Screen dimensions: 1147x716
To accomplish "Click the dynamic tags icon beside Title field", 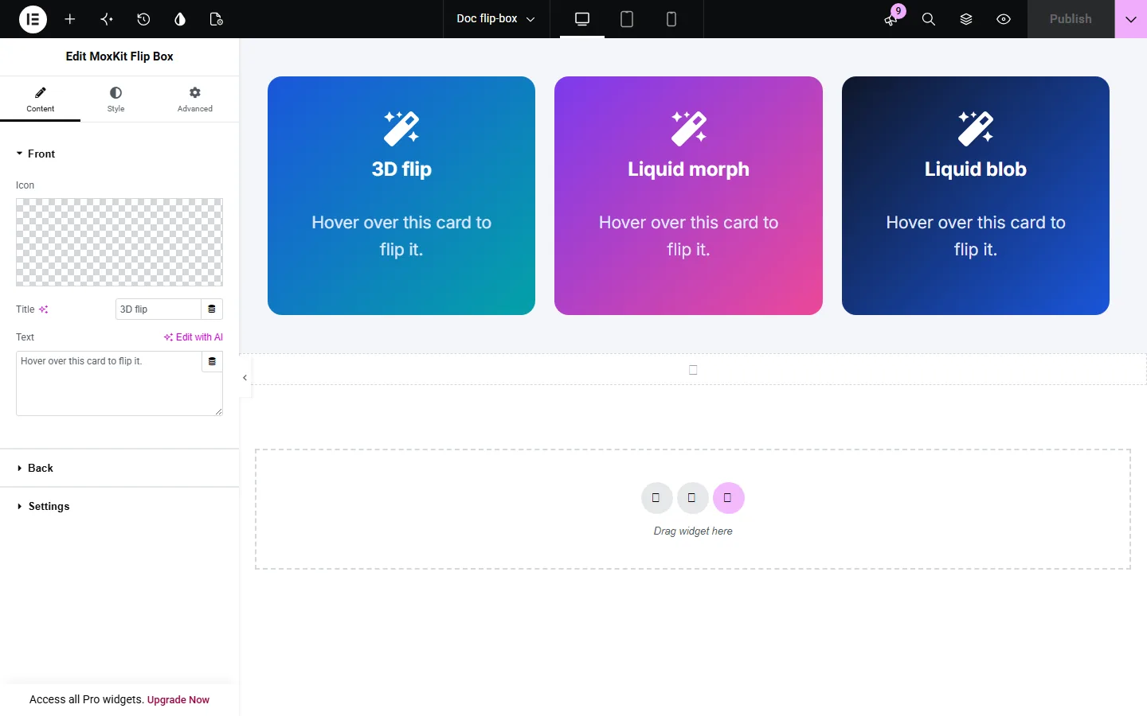I will pyautogui.click(x=212, y=309).
